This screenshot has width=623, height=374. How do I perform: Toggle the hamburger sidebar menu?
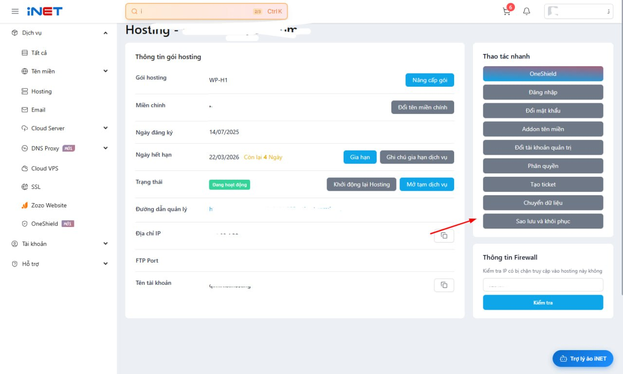pos(15,11)
